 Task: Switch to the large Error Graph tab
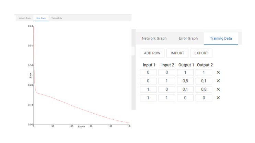coord(188,38)
